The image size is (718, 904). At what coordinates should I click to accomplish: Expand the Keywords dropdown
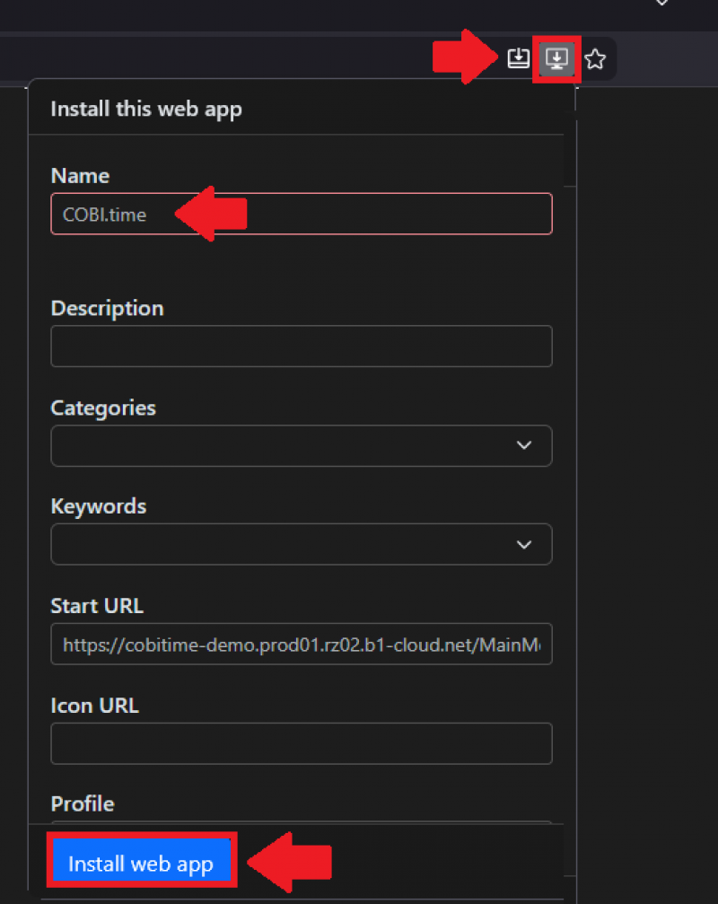point(301,545)
